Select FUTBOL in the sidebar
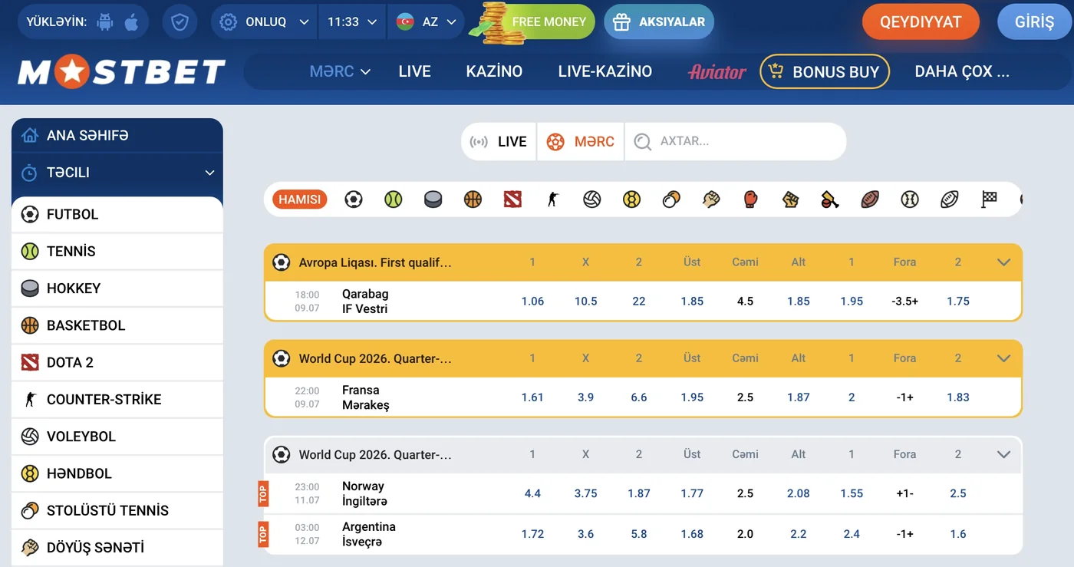Screen dimensions: 1074x567 [x=117, y=215]
